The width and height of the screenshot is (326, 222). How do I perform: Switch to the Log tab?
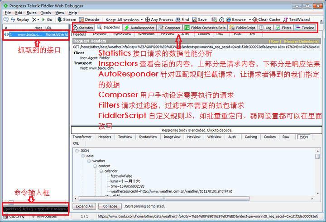pyautogui.click(x=265, y=28)
